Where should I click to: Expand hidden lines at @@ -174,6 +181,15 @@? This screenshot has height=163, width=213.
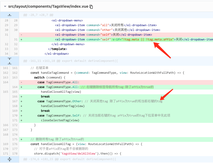tap(10, 159)
